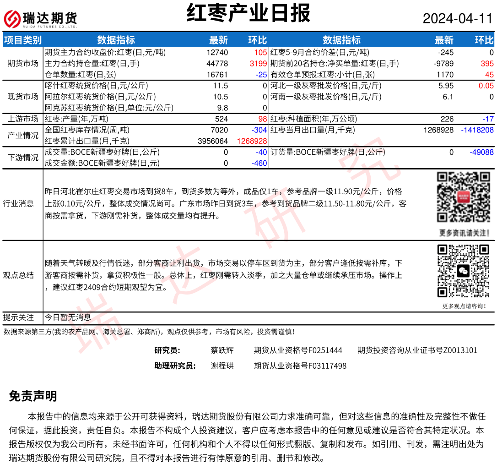This screenshot has height=464, width=497.
Task: Click the red change value 3199
Action: [x=258, y=64]
